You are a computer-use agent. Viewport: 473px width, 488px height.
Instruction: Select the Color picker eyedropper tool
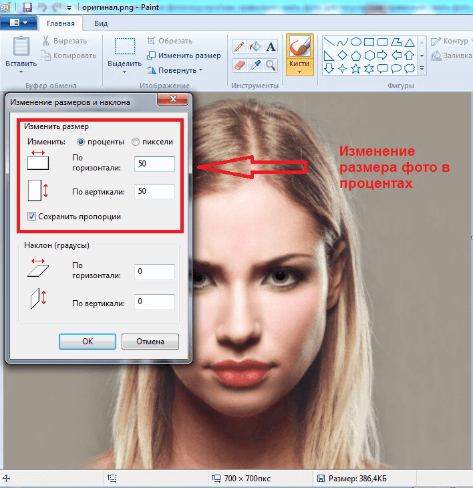click(255, 66)
